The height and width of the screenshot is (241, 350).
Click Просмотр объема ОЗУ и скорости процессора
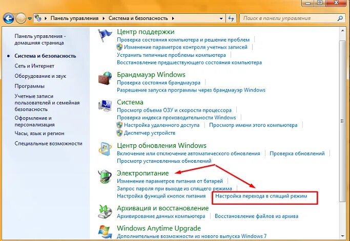tap(174, 110)
